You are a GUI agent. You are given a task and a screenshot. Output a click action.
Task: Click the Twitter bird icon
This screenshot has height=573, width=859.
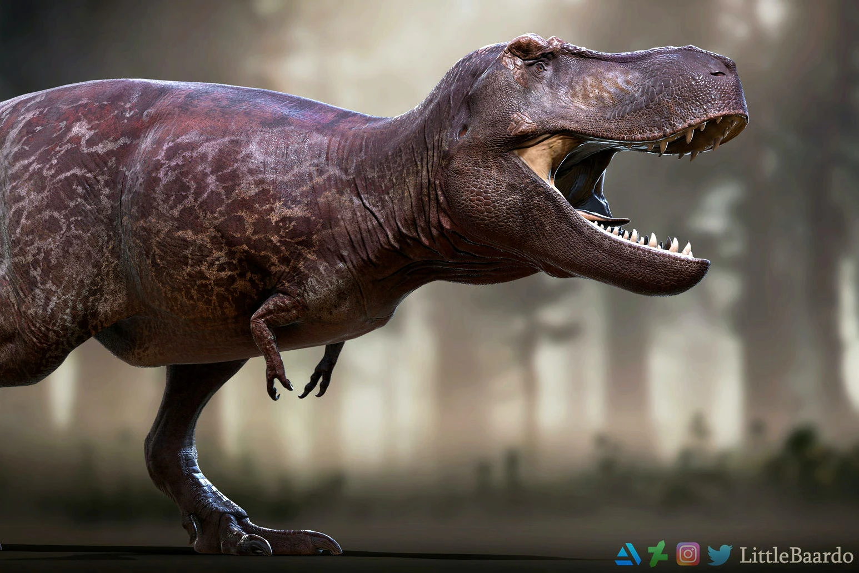point(720,555)
